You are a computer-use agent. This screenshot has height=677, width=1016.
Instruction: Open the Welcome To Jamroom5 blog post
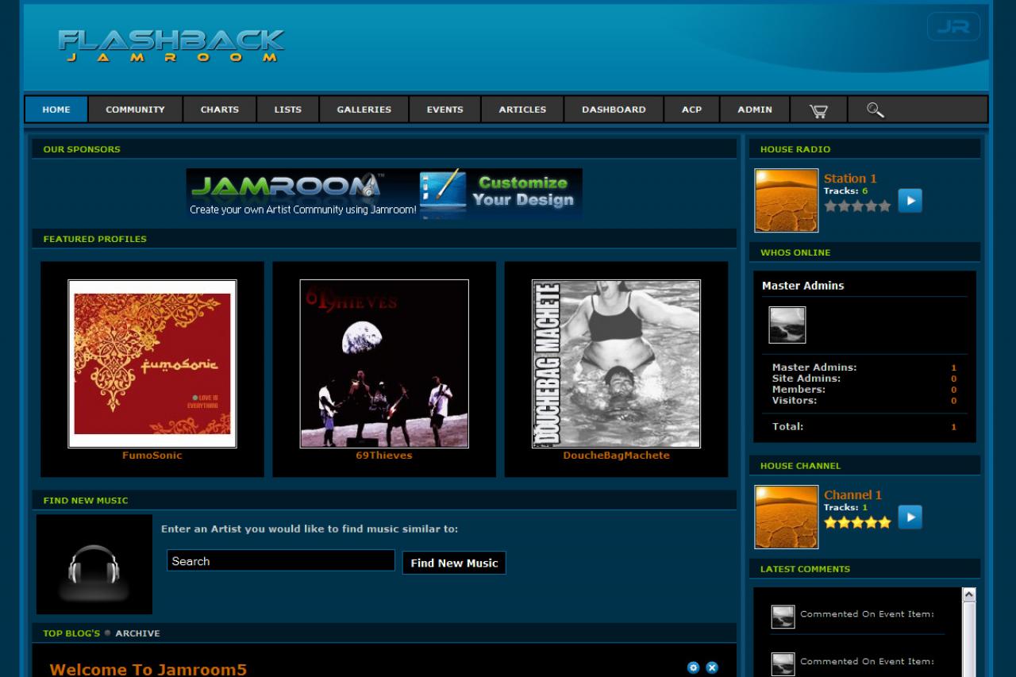[x=148, y=669]
